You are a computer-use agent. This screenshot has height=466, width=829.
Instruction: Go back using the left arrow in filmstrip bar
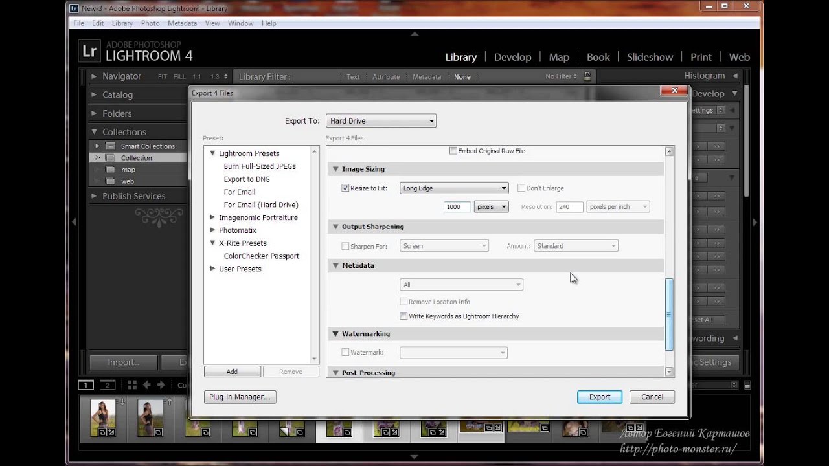coord(147,384)
